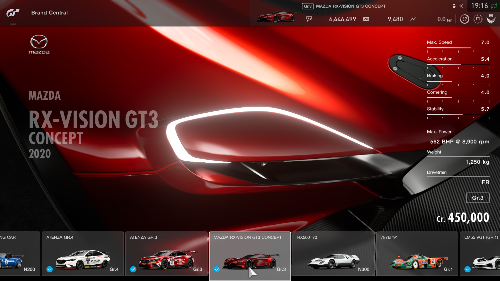Click the credits balance icon
Viewport: 500px width, 281px height.
tap(309, 19)
